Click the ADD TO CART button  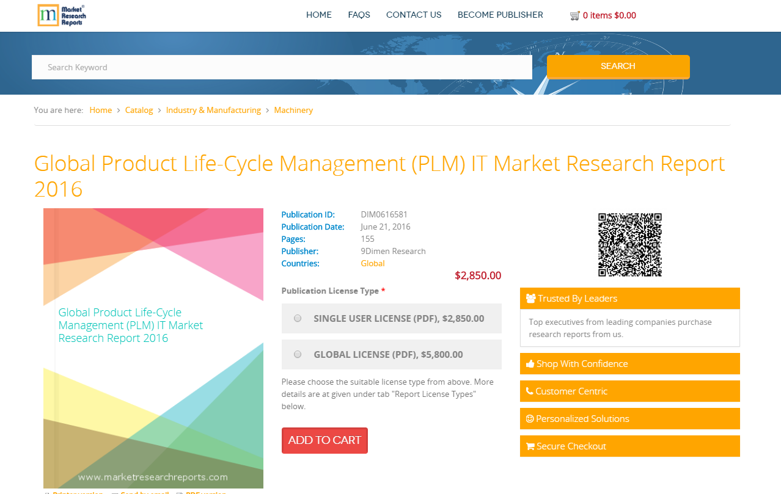tap(324, 440)
